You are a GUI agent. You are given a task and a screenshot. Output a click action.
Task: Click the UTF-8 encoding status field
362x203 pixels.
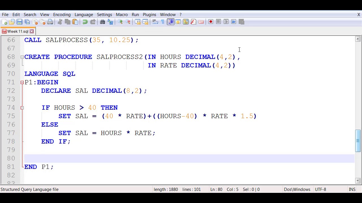pos(320,189)
